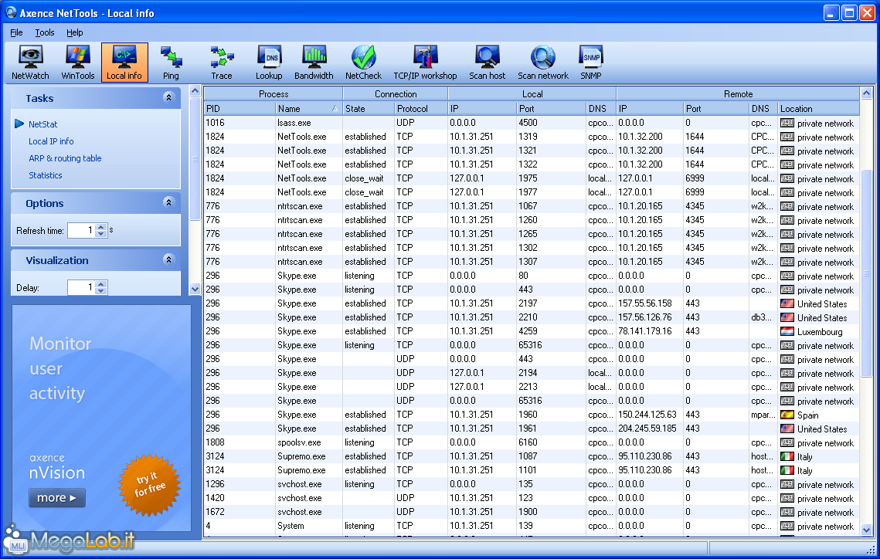Click the Axence NetTools title bar icon
Viewport: 880px width, 559px height.
pyautogui.click(x=11, y=12)
